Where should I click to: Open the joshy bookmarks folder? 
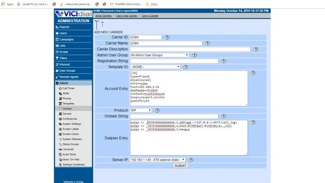151,4
